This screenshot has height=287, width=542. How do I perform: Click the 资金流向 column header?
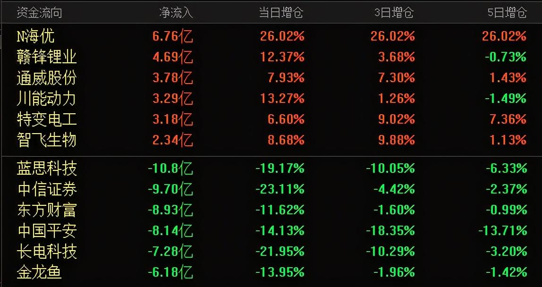click(x=39, y=13)
